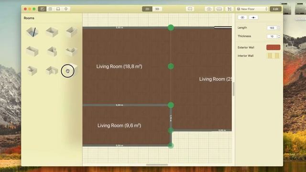Click the horizontal scrollbar below the canvas
The height and width of the screenshot is (172, 306).
[157, 165]
